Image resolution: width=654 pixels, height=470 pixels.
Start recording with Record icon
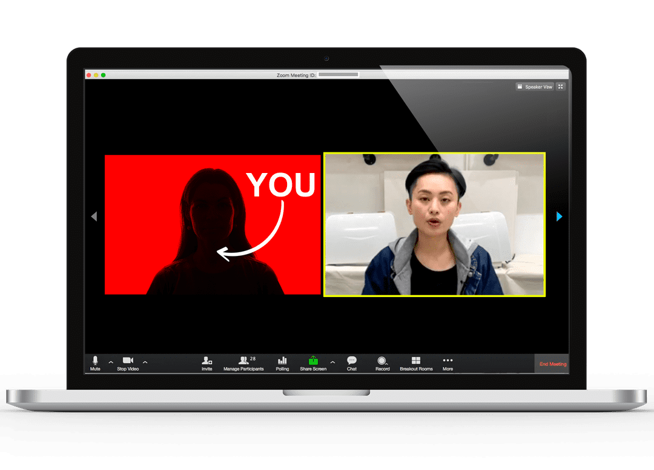[x=382, y=361]
